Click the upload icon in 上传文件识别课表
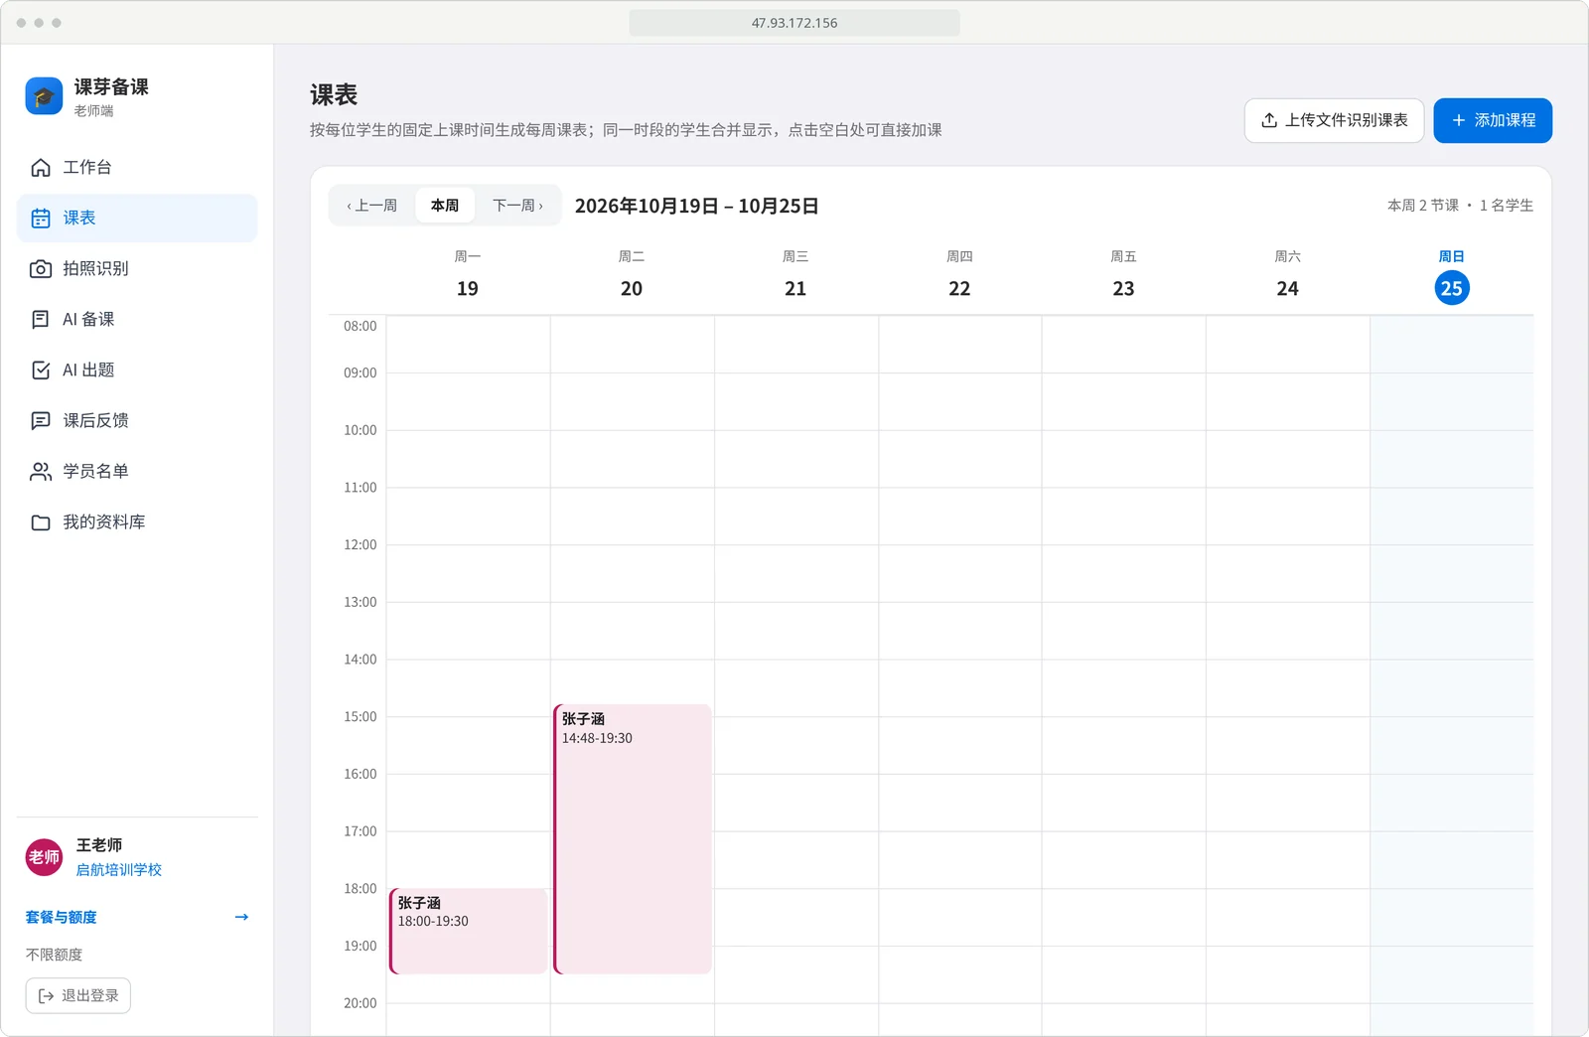 (1269, 120)
